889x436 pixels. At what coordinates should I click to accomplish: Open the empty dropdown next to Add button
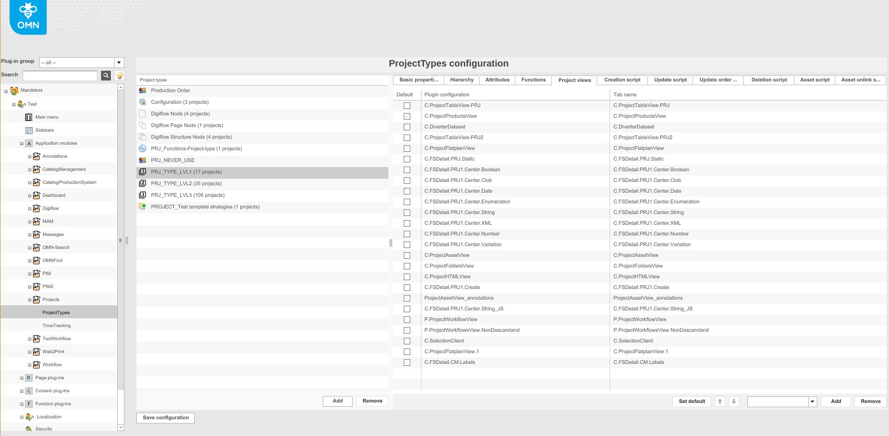point(812,401)
